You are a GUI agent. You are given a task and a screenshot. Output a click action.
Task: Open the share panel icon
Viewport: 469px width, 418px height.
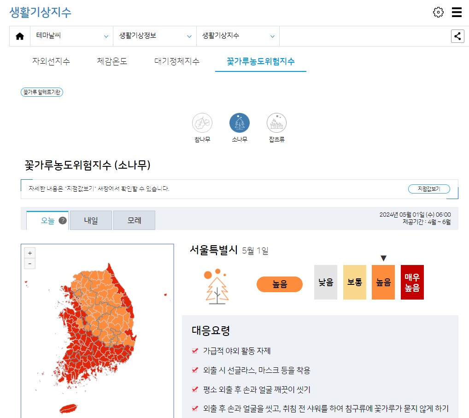pos(457,35)
